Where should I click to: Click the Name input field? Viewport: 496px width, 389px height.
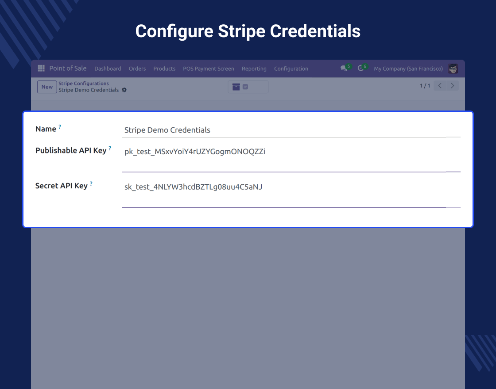tap(291, 130)
